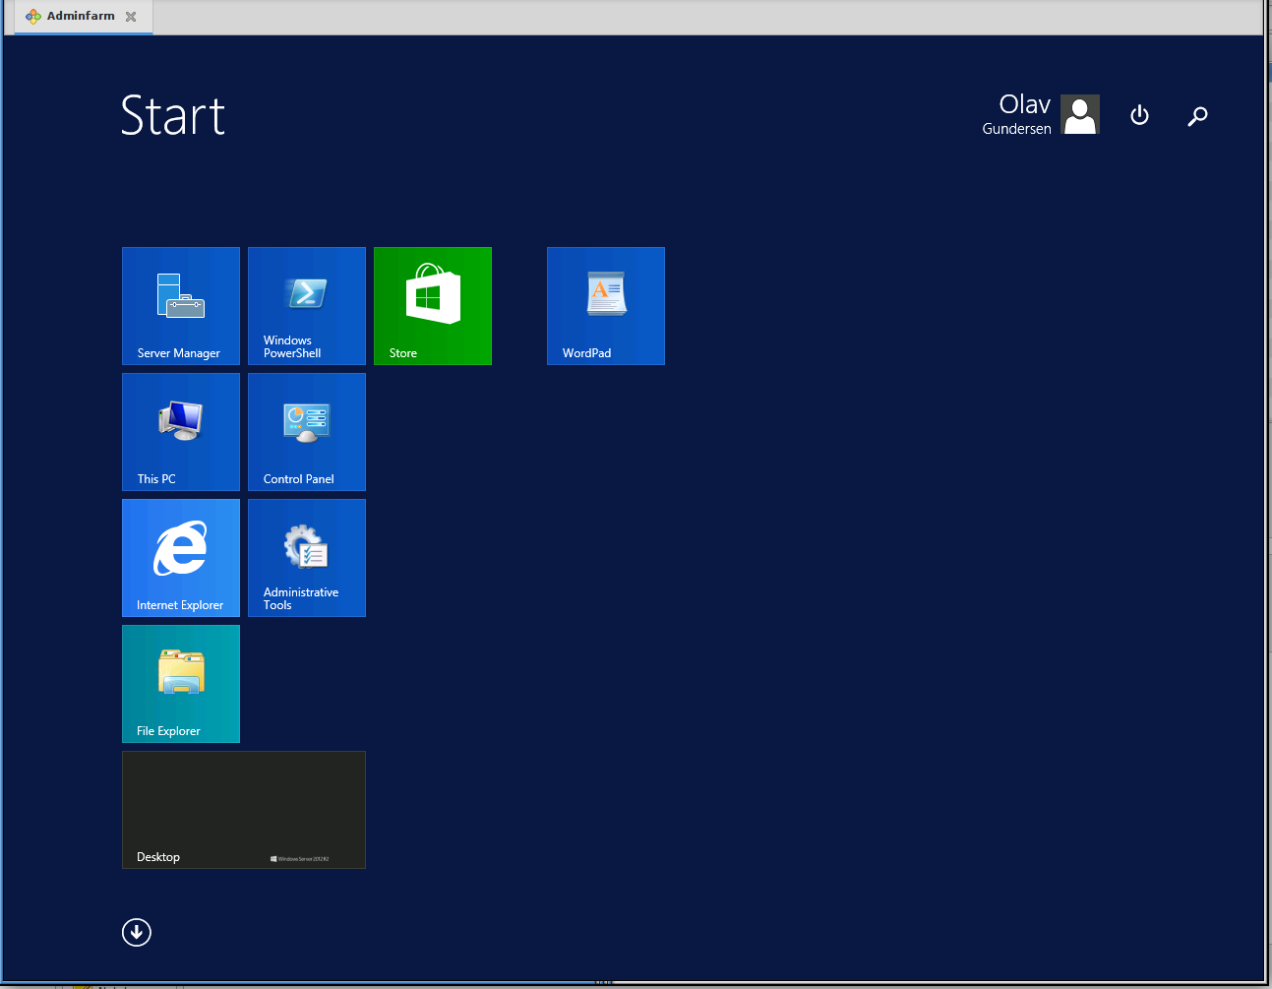The height and width of the screenshot is (989, 1272).
Task: Click the Start heading text
Action: tap(173, 116)
